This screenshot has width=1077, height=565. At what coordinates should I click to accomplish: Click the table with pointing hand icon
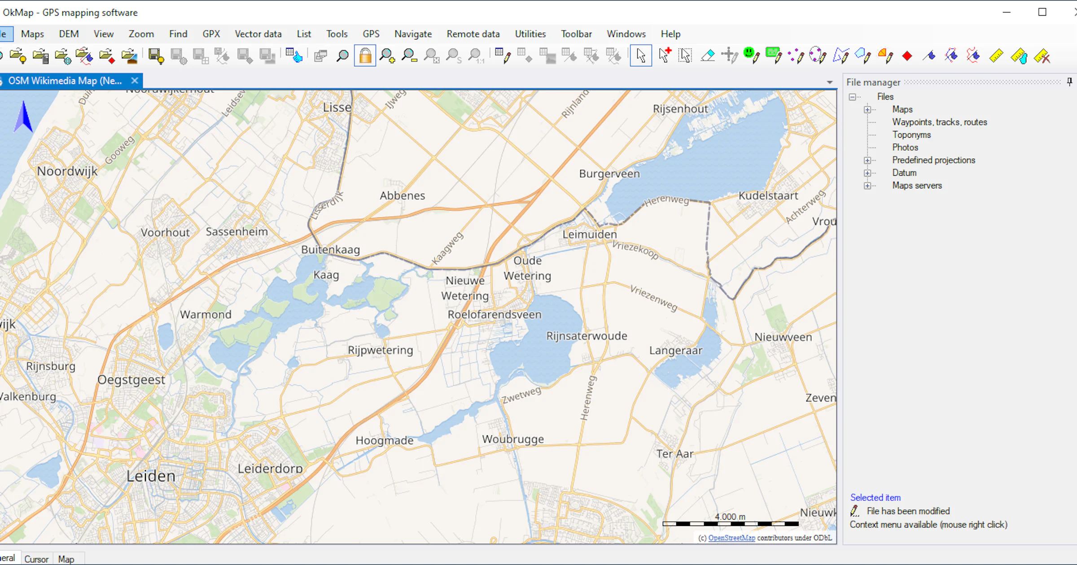tap(294, 56)
